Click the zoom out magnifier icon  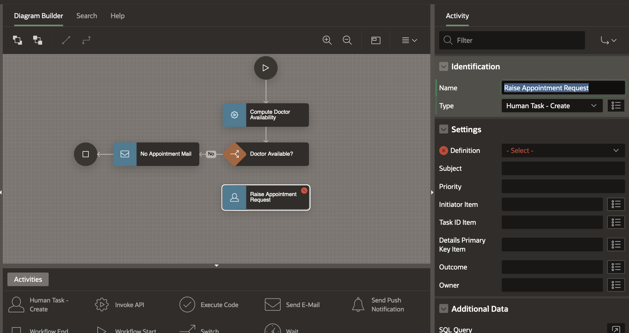tap(347, 40)
